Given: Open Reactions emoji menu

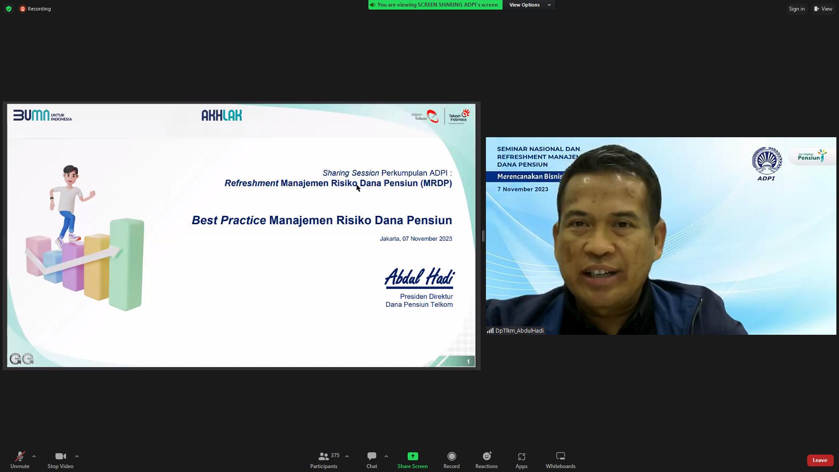Looking at the screenshot, I should pos(486,456).
